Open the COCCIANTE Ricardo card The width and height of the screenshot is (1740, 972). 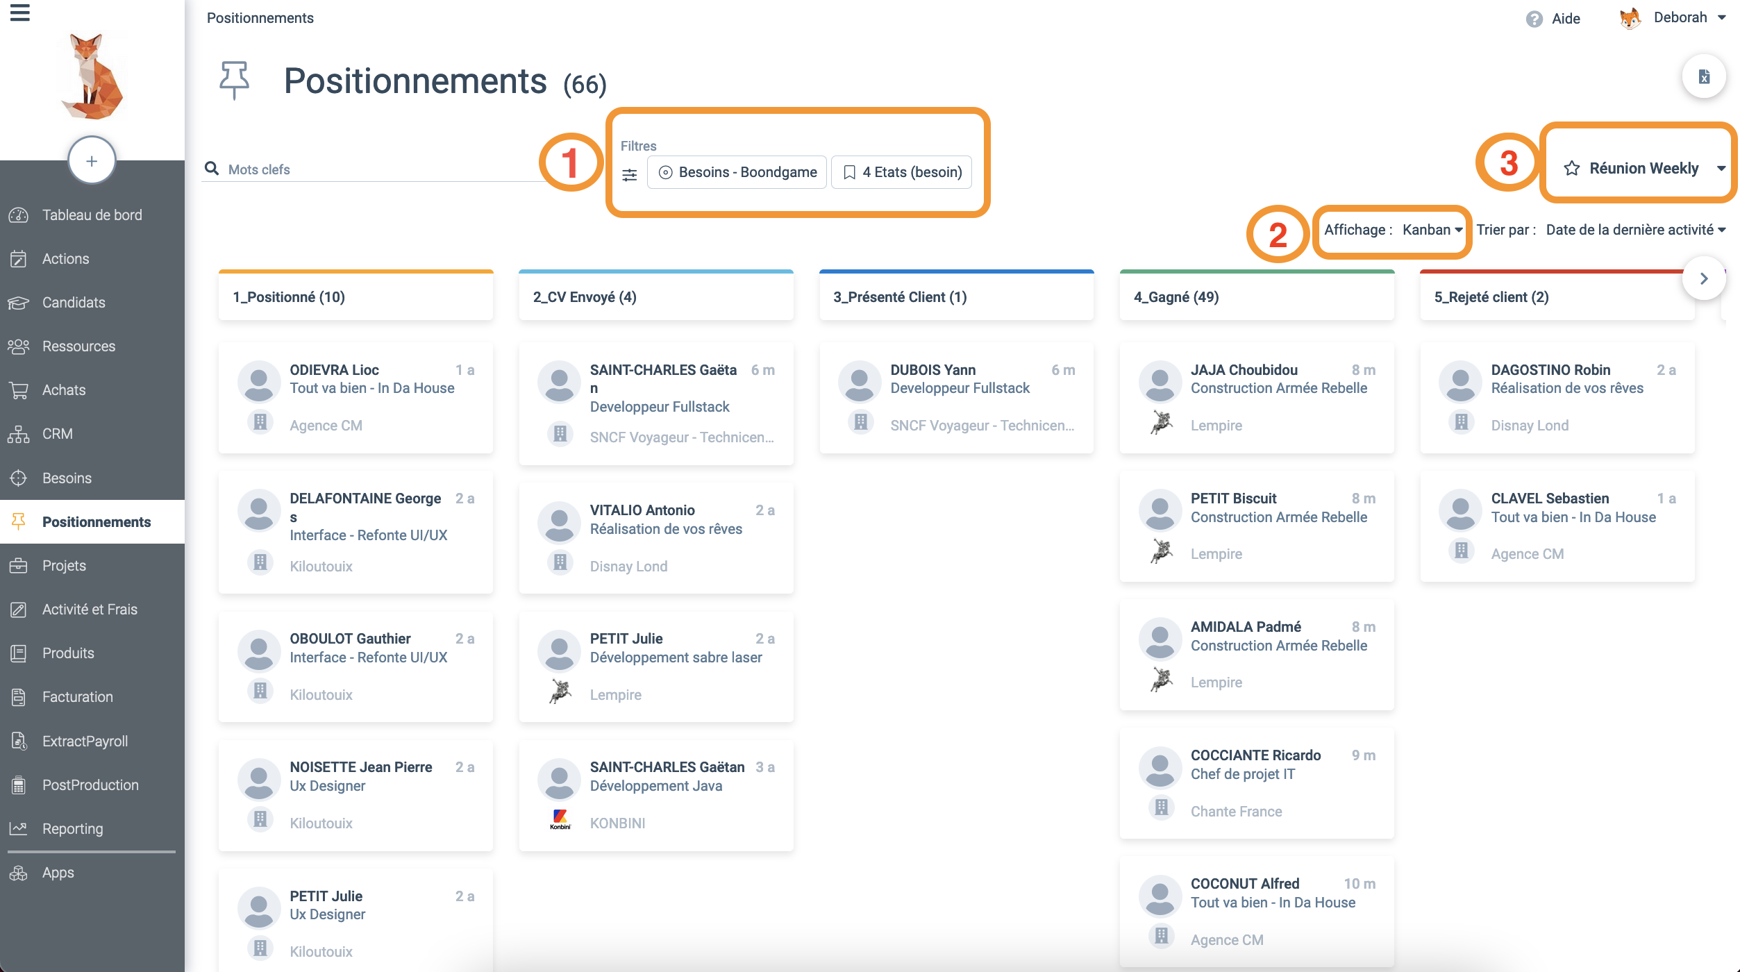click(x=1256, y=782)
